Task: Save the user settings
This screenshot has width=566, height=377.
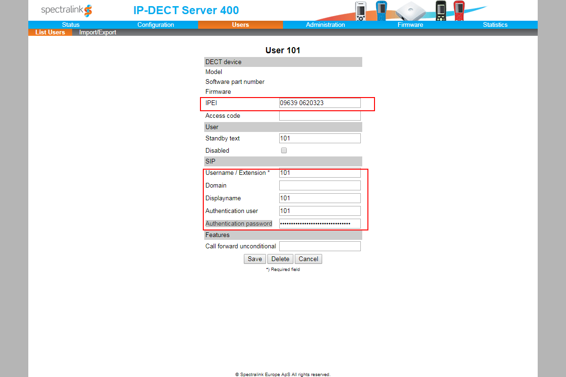Action: coord(255,259)
